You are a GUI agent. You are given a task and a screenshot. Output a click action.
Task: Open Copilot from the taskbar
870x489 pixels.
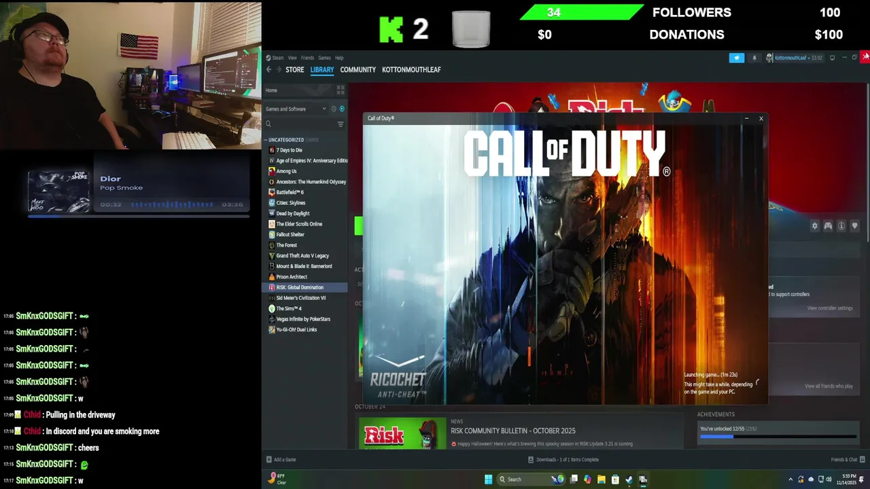pos(587,479)
